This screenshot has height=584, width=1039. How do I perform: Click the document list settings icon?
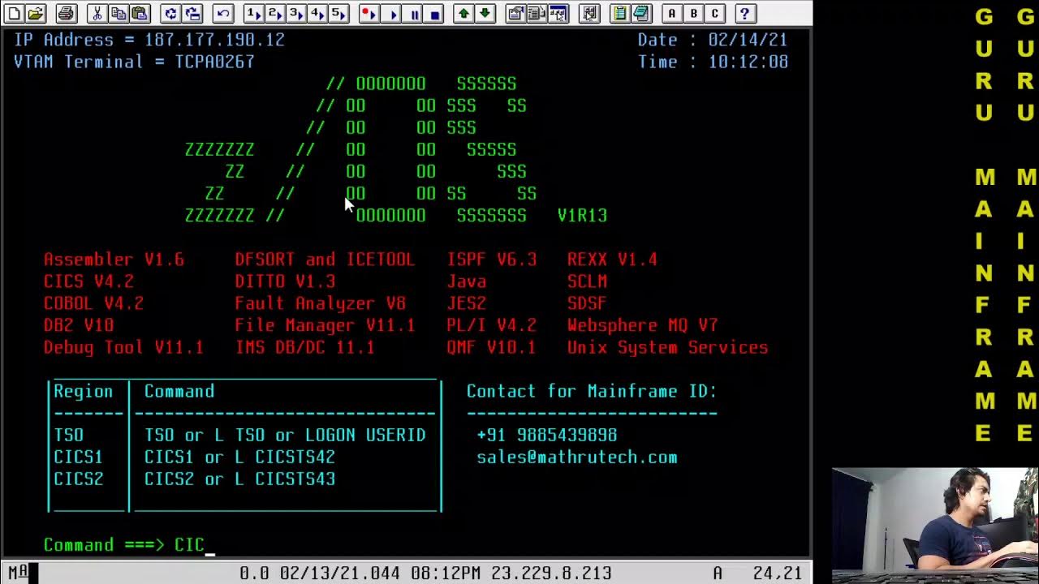coord(536,13)
